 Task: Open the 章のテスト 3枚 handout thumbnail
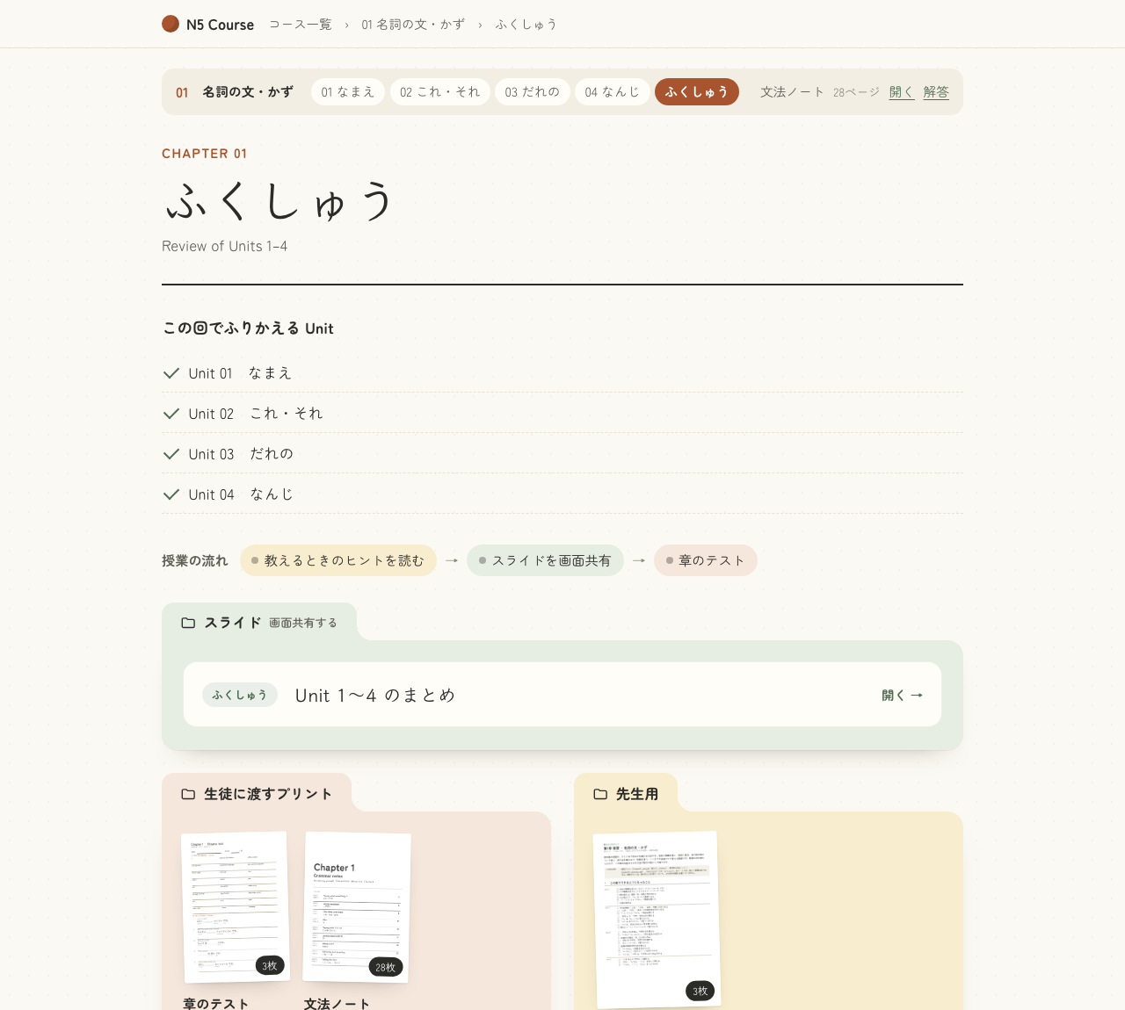tap(236, 906)
